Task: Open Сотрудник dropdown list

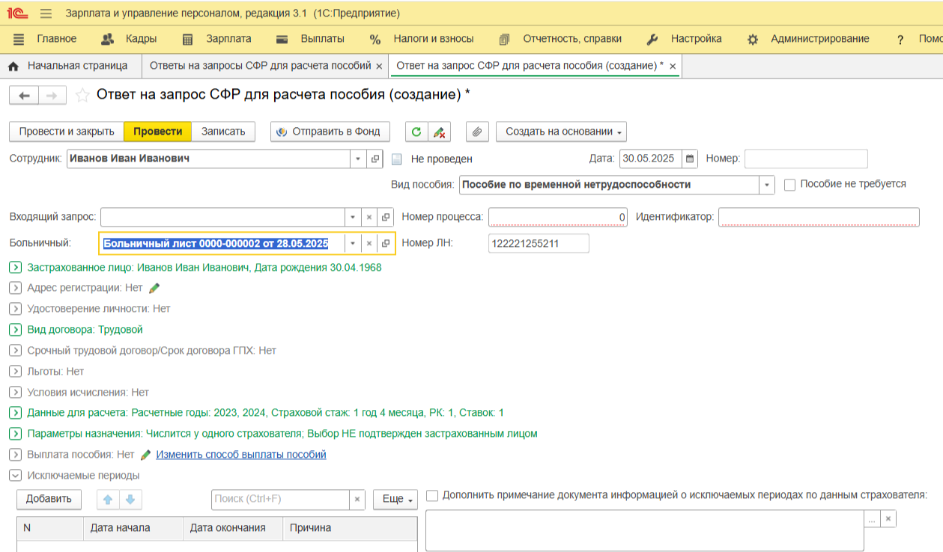Action: (358, 159)
